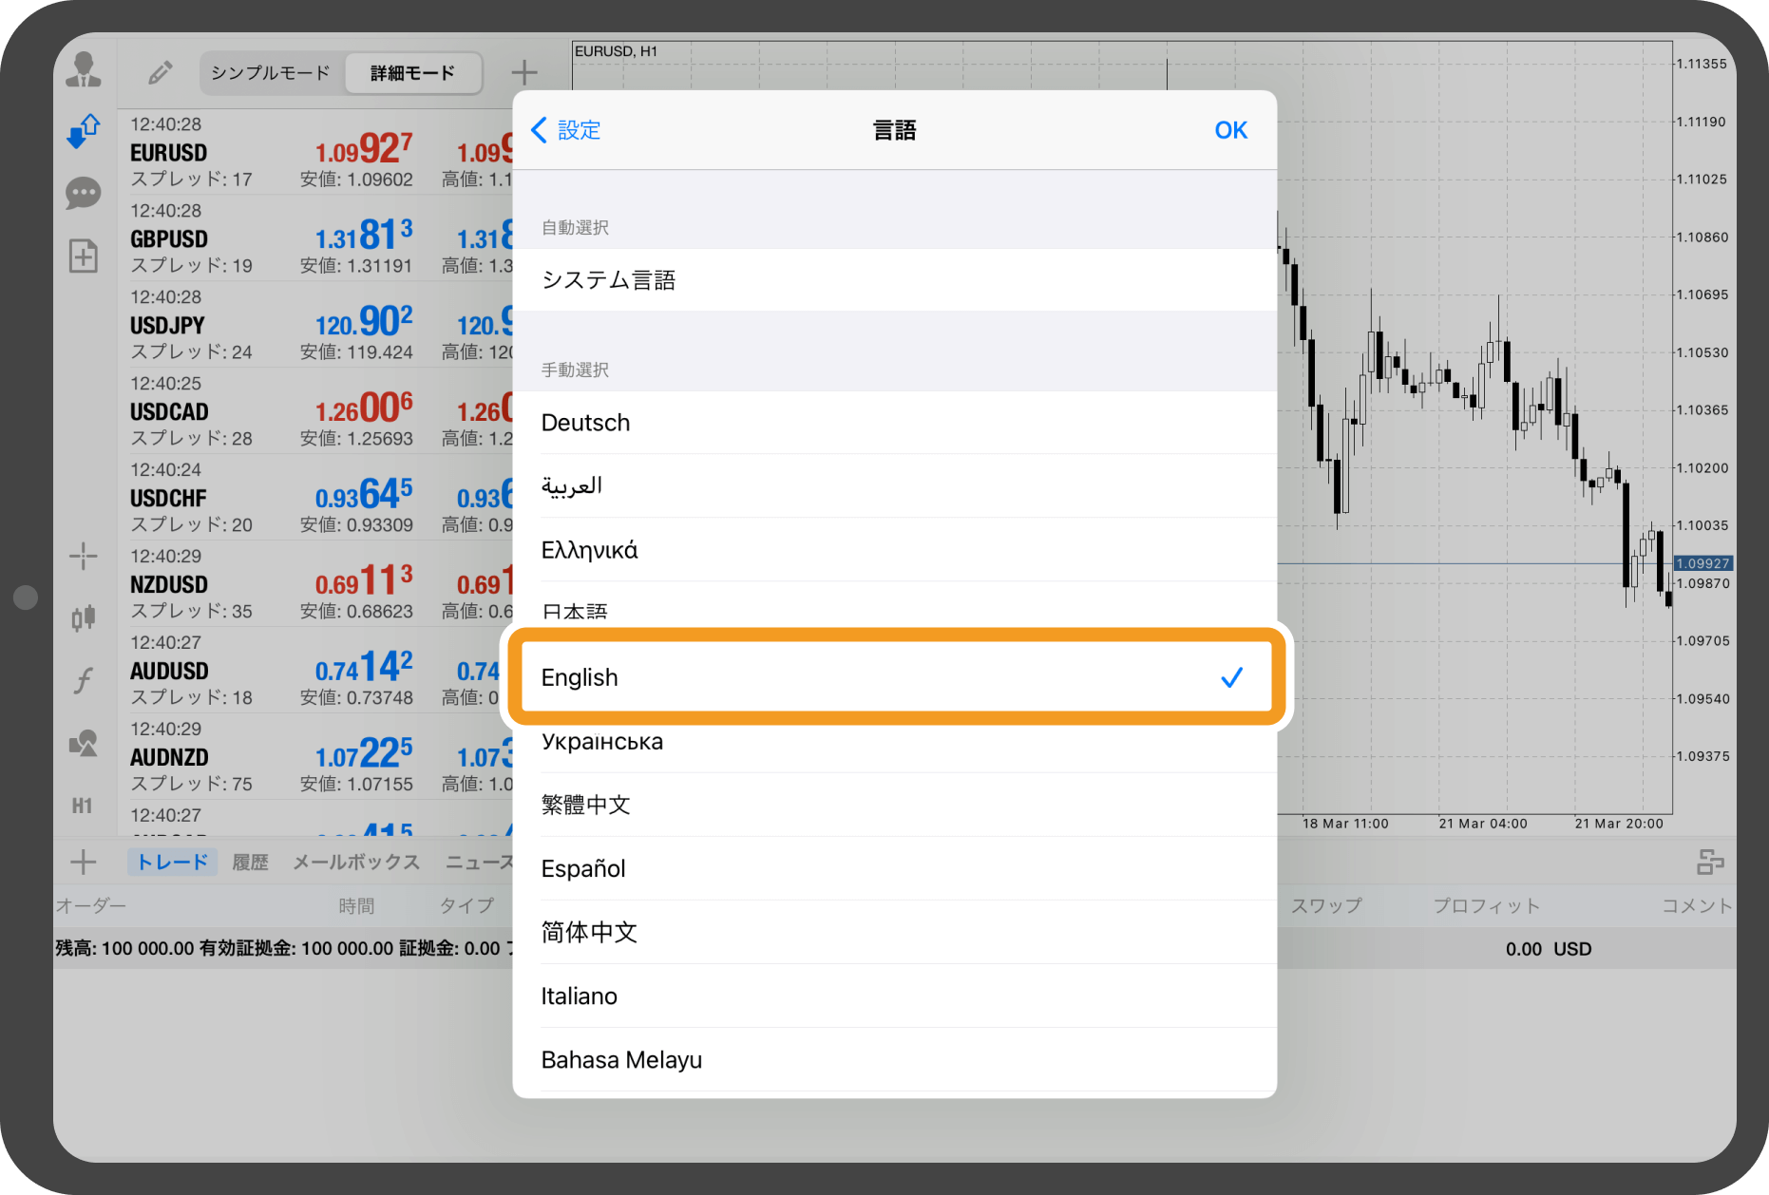This screenshot has width=1769, height=1195.
Task: Select the quotes up-down arrows icon
Action: pyautogui.click(x=84, y=131)
